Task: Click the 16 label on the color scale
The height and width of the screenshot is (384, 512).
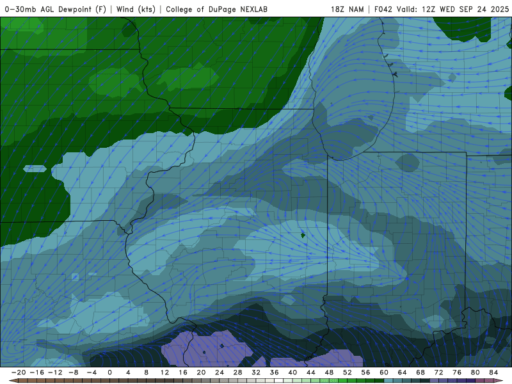Action: coord(183,372)
